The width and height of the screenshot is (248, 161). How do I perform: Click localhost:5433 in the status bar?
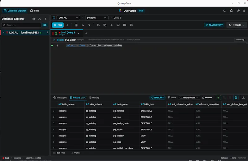click(x=33, y=158)
